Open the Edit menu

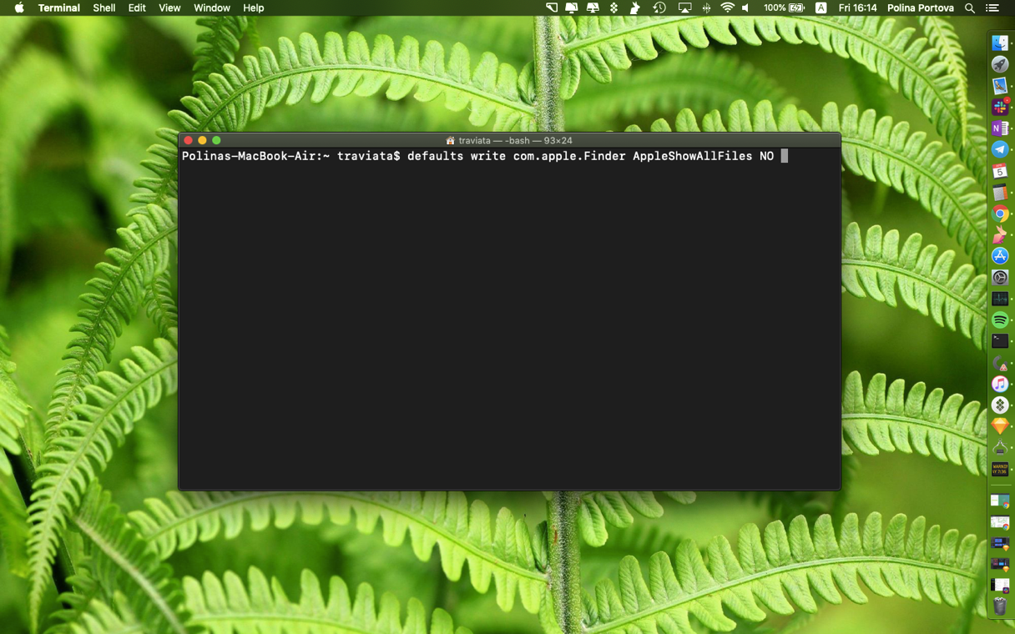pos(137,8)
